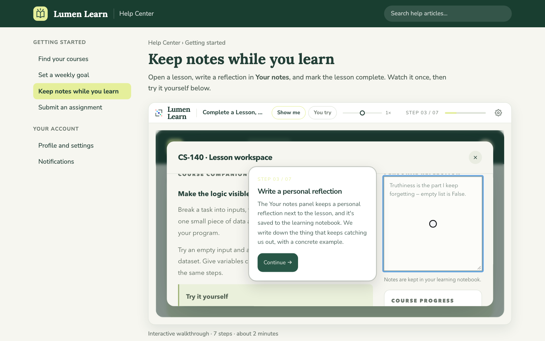Click the page title 'Keep notes while you learn'
Screen dimensions: 545x341
[x=241, y=59]
